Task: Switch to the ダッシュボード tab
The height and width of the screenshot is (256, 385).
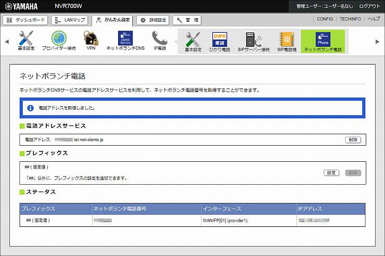Action: (25, 20)
